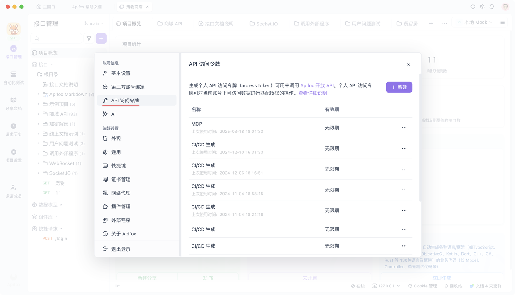This screenshot has height=295, width=515.
Task: Open Cookie 管理 in status bar
Action: pos(422,286)
